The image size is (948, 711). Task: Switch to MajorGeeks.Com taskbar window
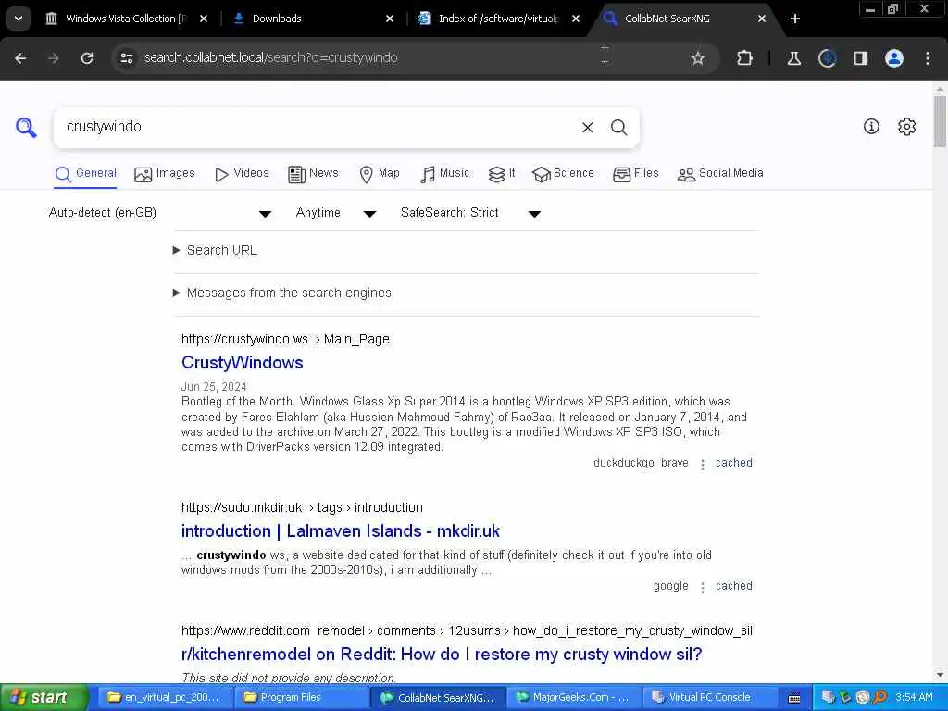point(572,697)
